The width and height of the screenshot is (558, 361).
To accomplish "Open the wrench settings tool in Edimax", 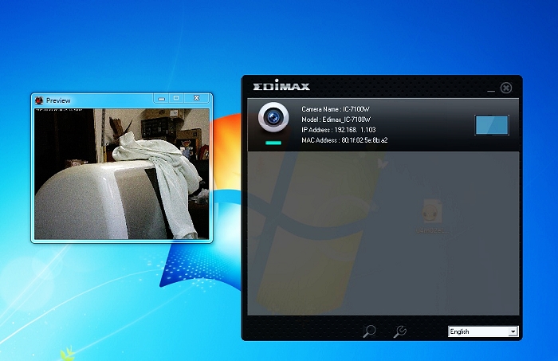I will (x=400, y=332).
